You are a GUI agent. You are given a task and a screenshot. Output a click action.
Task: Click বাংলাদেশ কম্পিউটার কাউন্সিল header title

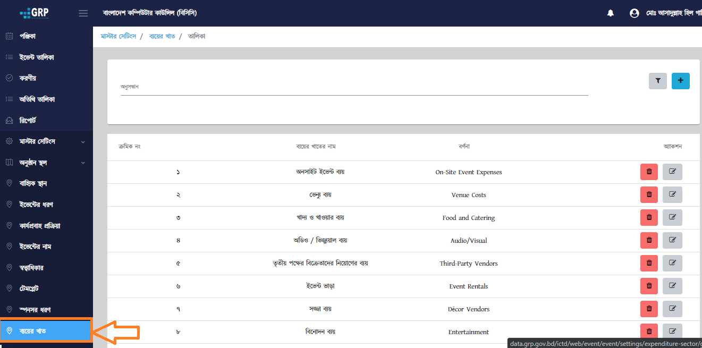point(150,13)
